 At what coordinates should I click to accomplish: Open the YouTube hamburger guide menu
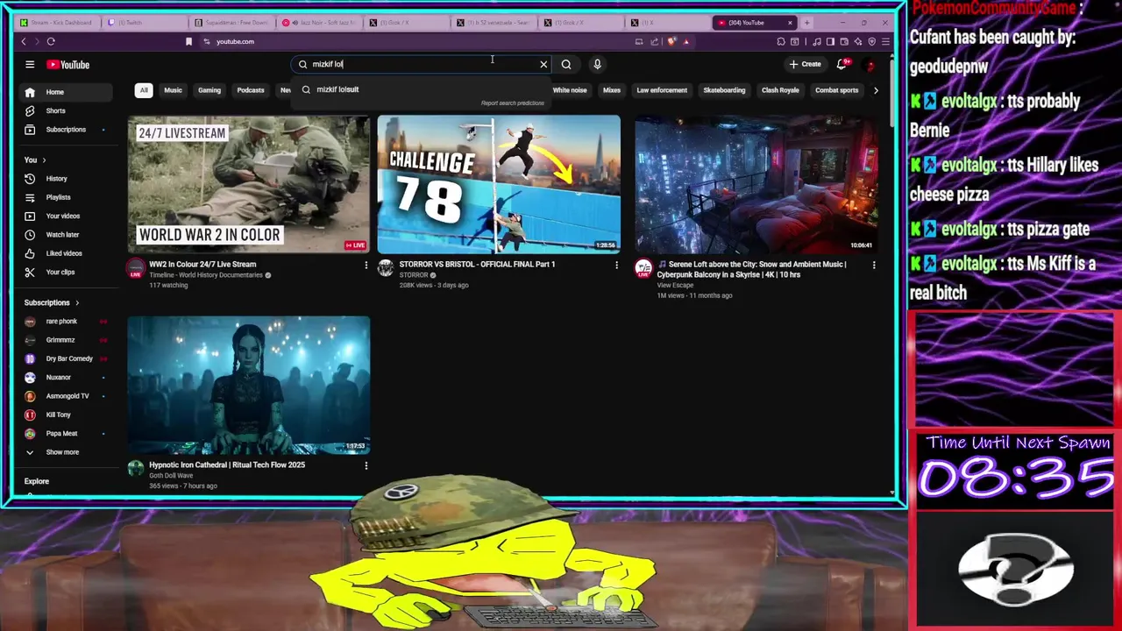(30, 64)
